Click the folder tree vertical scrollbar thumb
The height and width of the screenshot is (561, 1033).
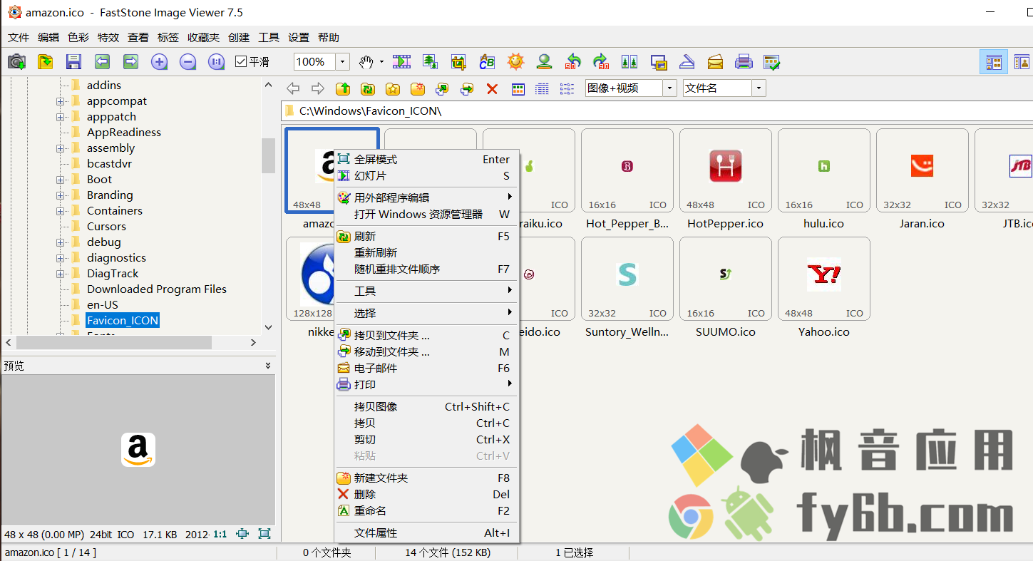pos(268,155)
